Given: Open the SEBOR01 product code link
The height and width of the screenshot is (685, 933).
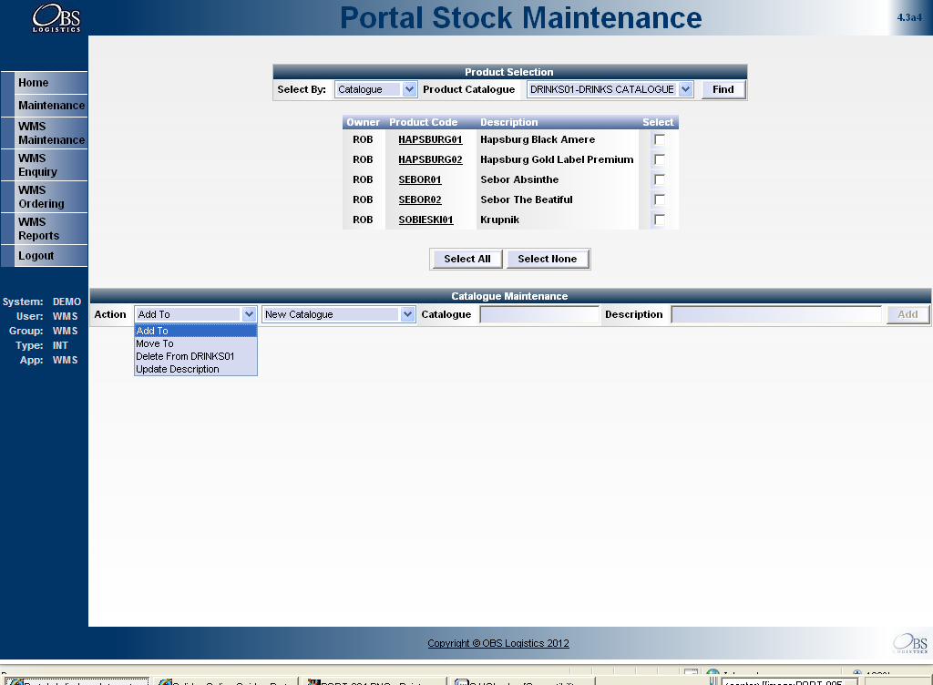Looking at the screenshot, I should point(420,179).
